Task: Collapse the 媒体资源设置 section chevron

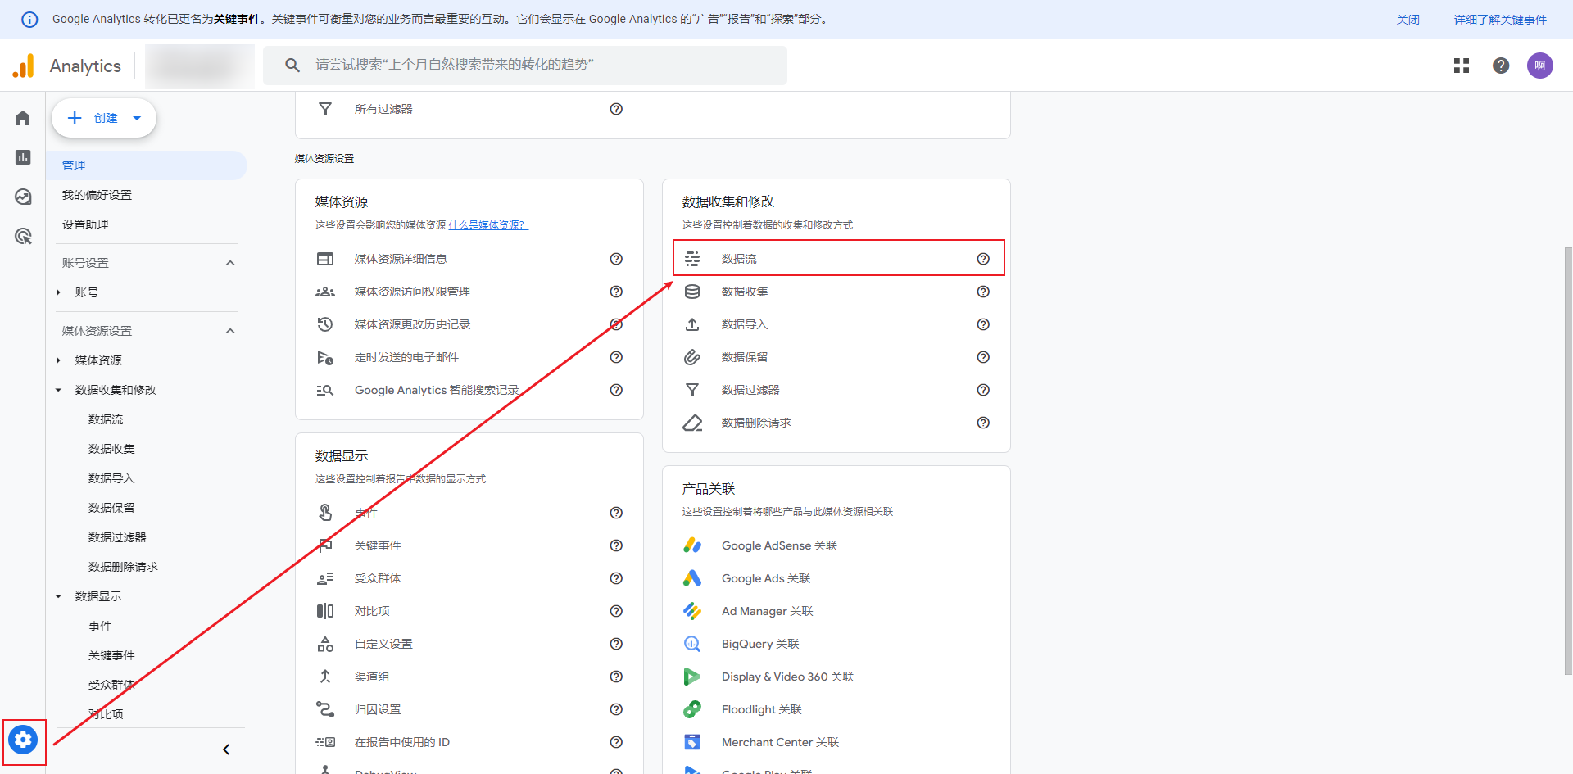Action: [230, 331]
